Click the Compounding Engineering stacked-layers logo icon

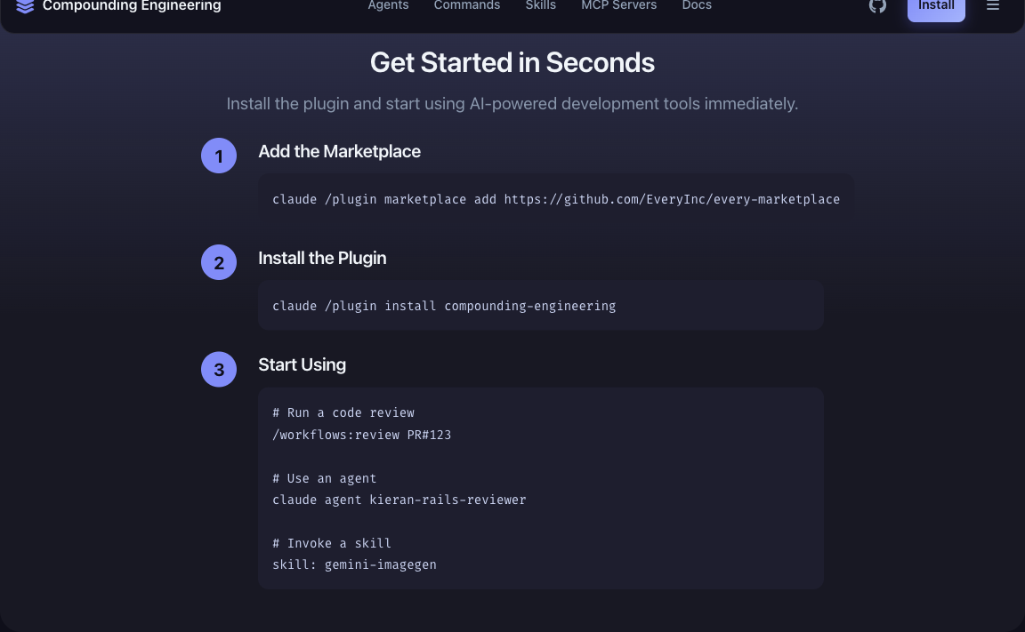pos(25,6)
